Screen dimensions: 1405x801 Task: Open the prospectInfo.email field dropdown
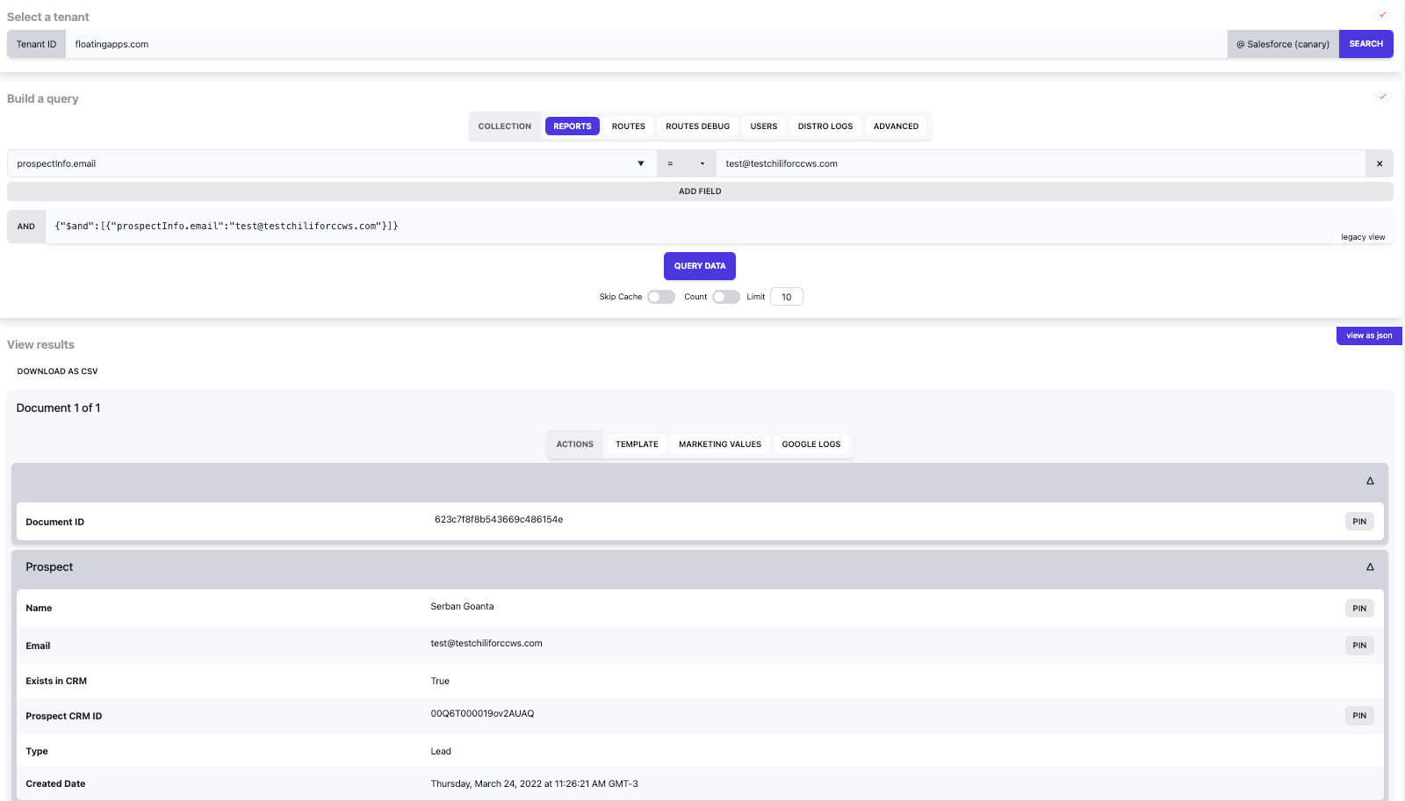[x=331, y=163]
